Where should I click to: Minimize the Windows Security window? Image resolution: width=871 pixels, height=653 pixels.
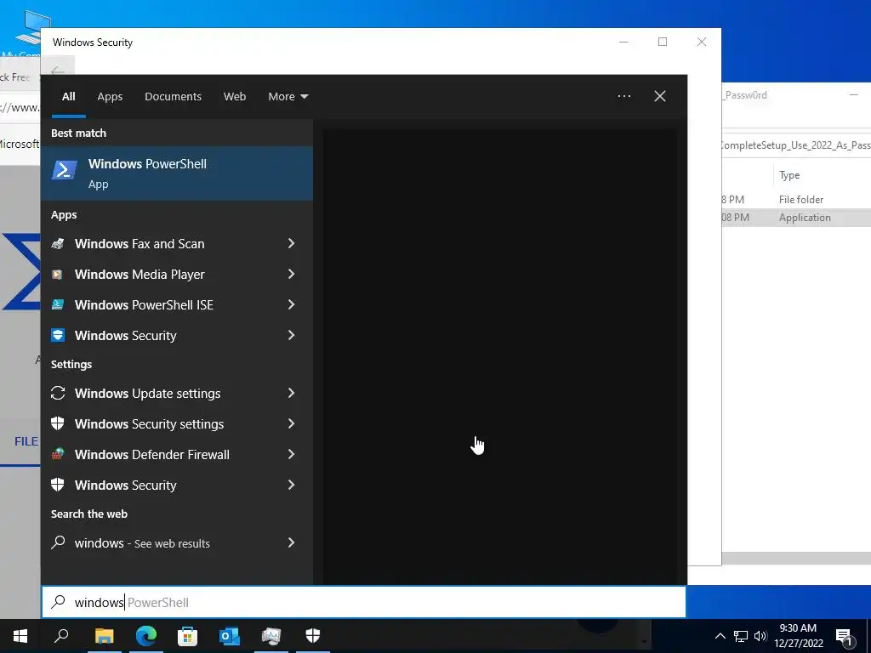click(623, 42)
